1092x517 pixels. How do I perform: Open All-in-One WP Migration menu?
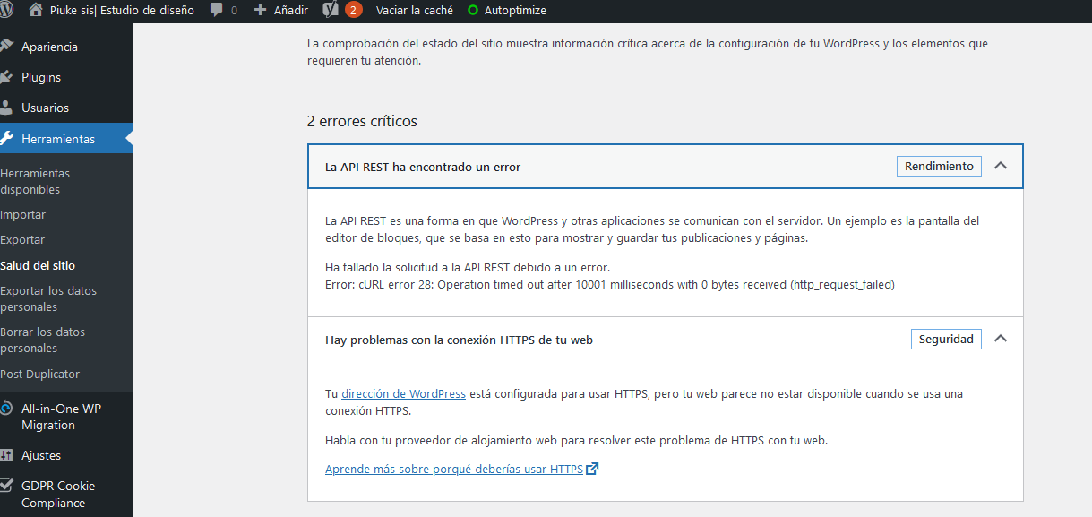[61, 417]
